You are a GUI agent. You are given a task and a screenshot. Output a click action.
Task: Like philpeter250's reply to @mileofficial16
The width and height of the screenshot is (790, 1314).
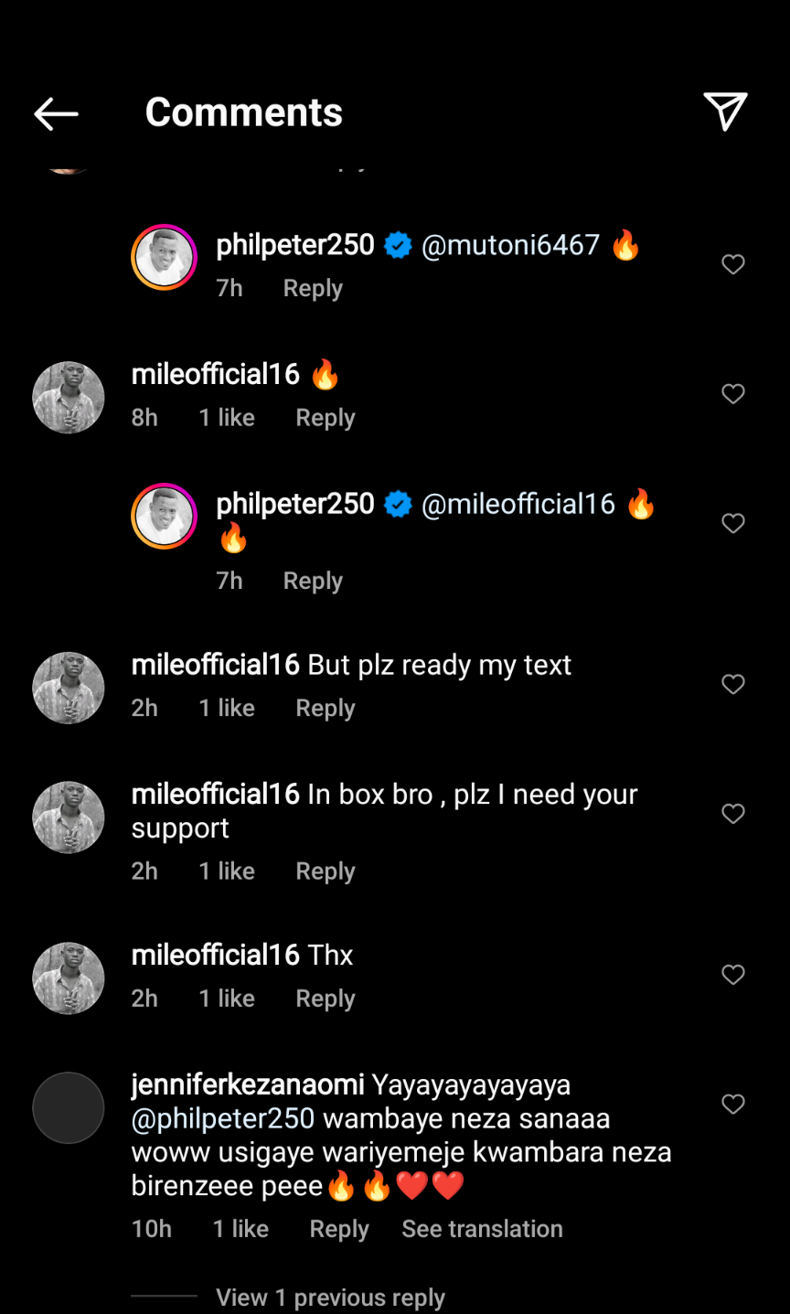tap(733, 523)
